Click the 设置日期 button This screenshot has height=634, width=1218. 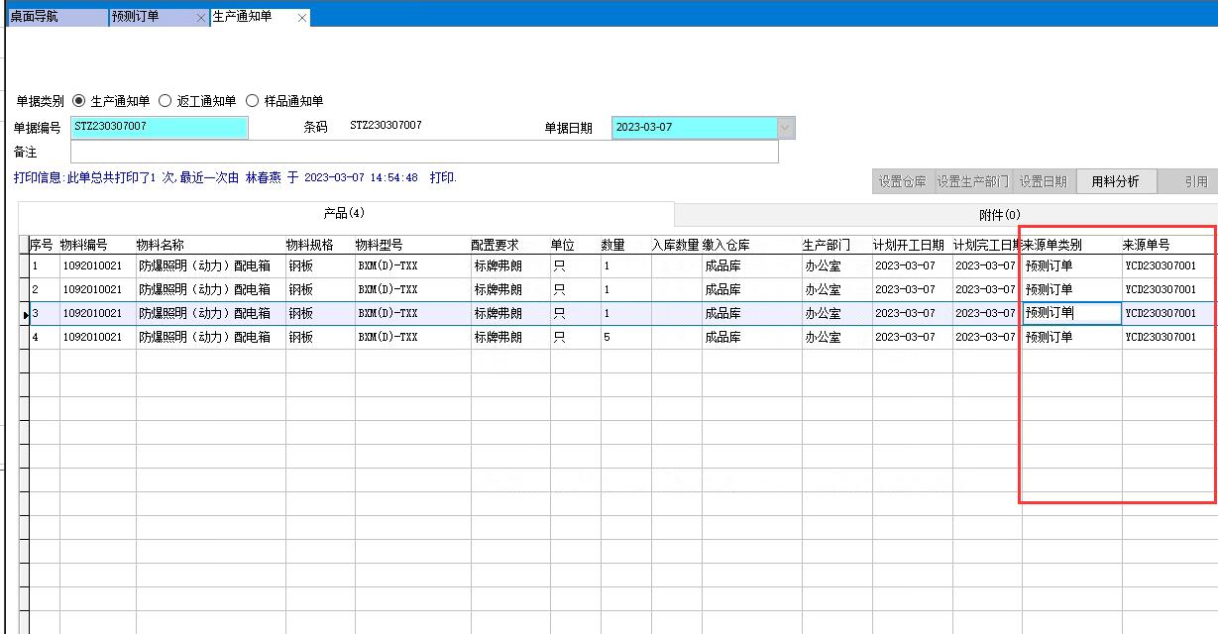[x=1043, y=181]
